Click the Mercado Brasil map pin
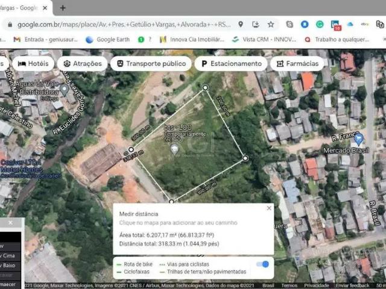Screen dimensions: 386x289 pyautogui.click(x=358, y=138)
